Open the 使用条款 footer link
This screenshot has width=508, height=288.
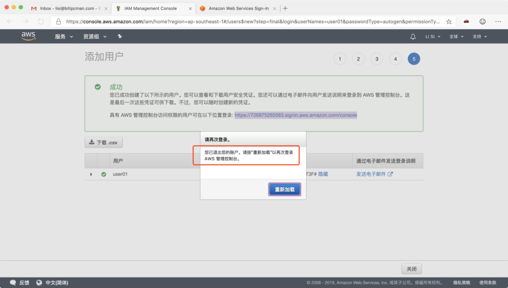[x=488, y=283]
